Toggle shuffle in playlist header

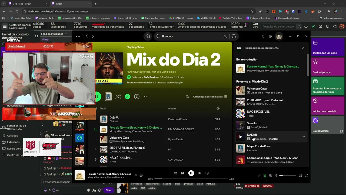[x=118, y=97]
